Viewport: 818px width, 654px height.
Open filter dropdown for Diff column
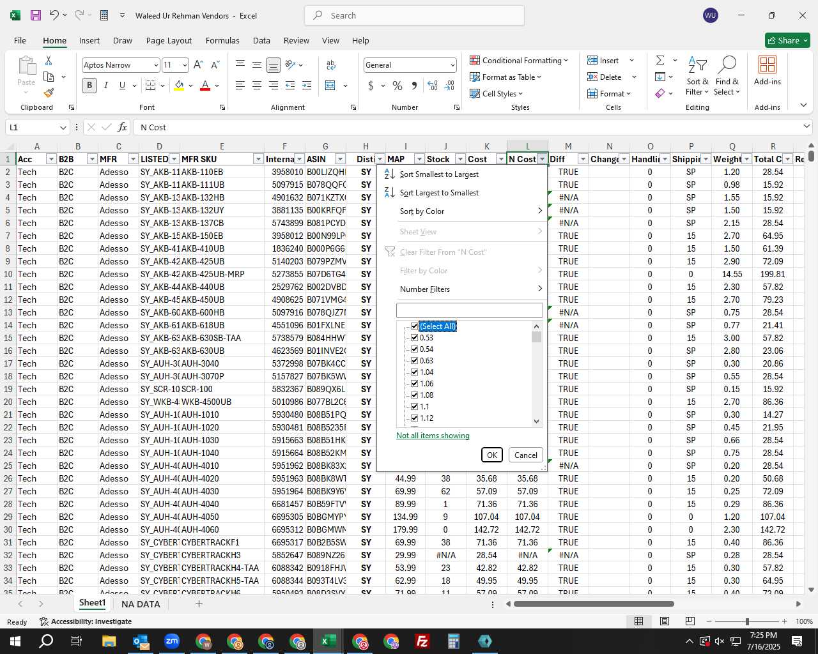pyautogui.click(x=583, y=159)
